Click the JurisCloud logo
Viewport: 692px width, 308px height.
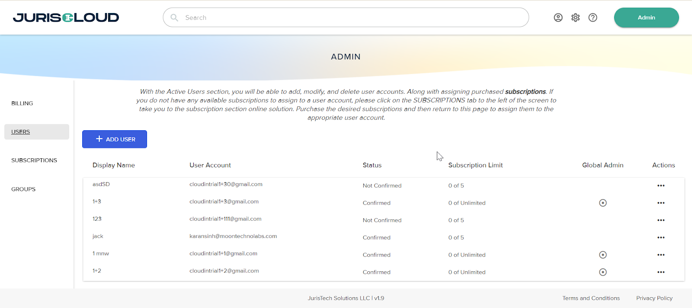pos(66,17)
